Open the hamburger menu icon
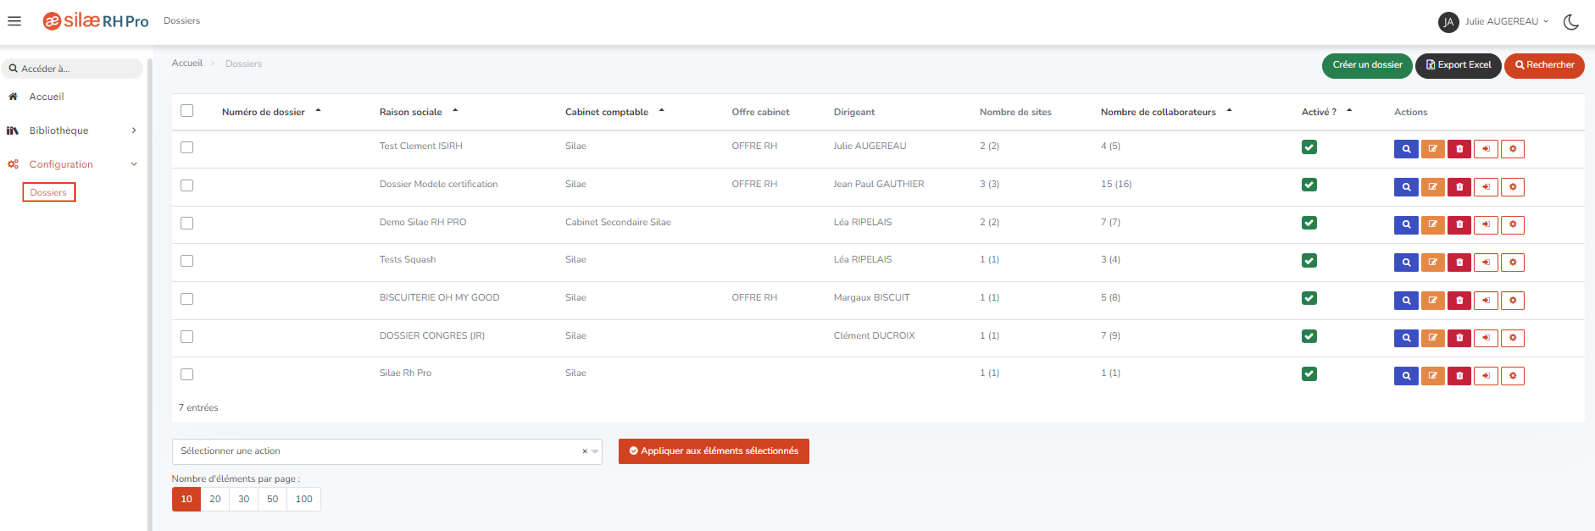This screenshot has height=531, width=1595. (14, 21)
